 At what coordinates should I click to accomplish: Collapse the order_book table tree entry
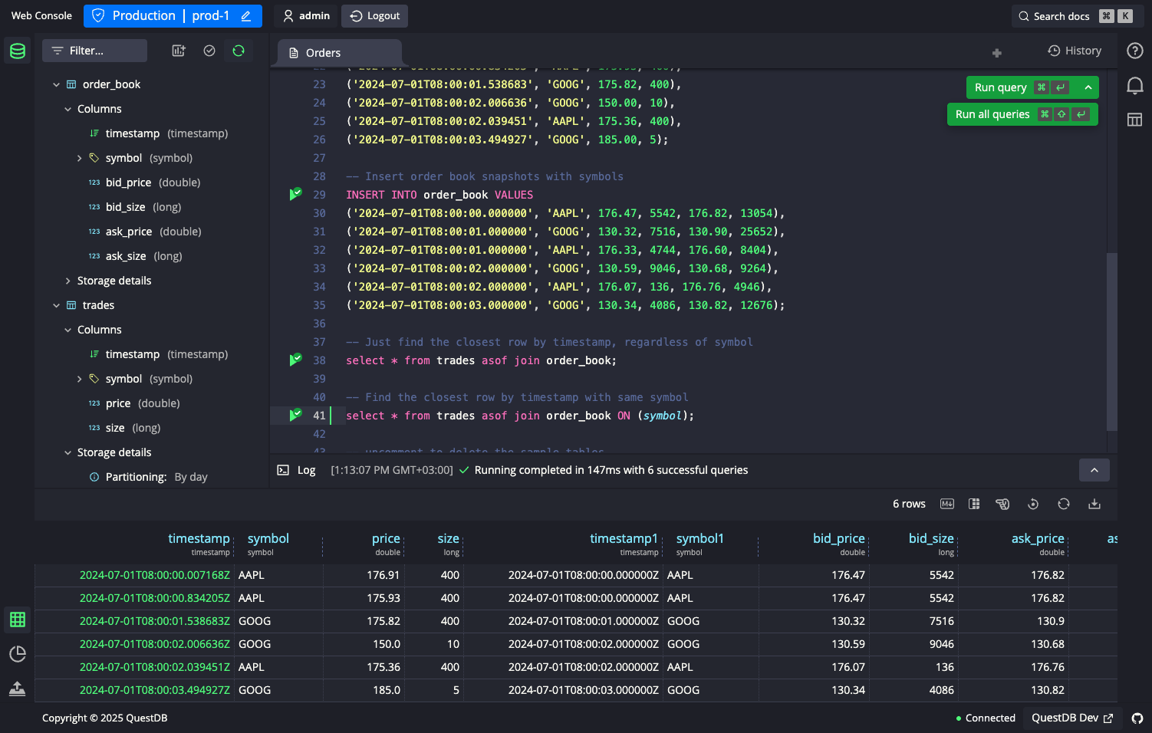(x=56, y=84)
